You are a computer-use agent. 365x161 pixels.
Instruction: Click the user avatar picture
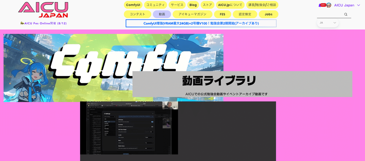(329, 5)
